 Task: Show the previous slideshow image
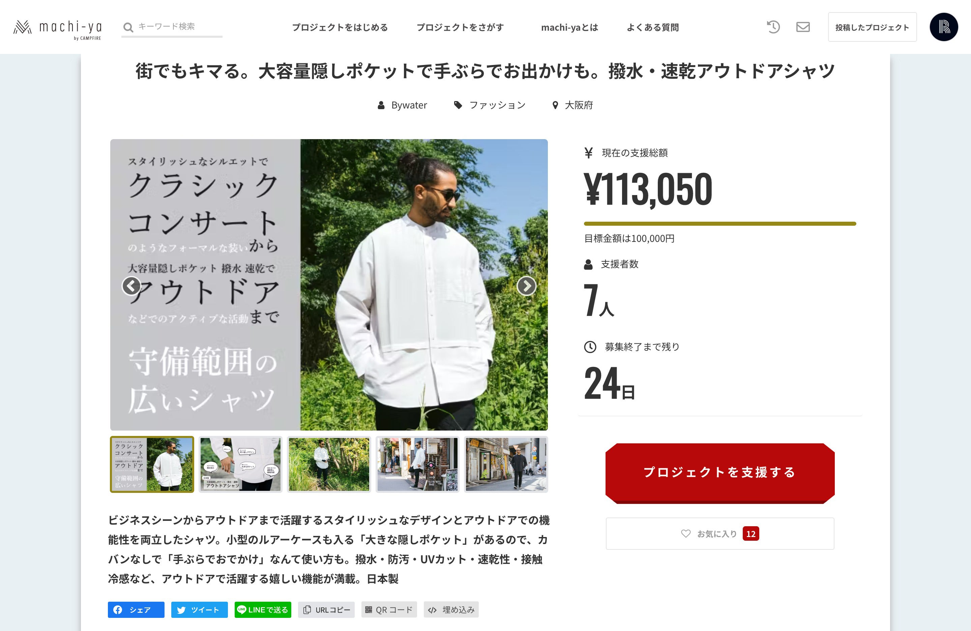(x=131, y=286)
